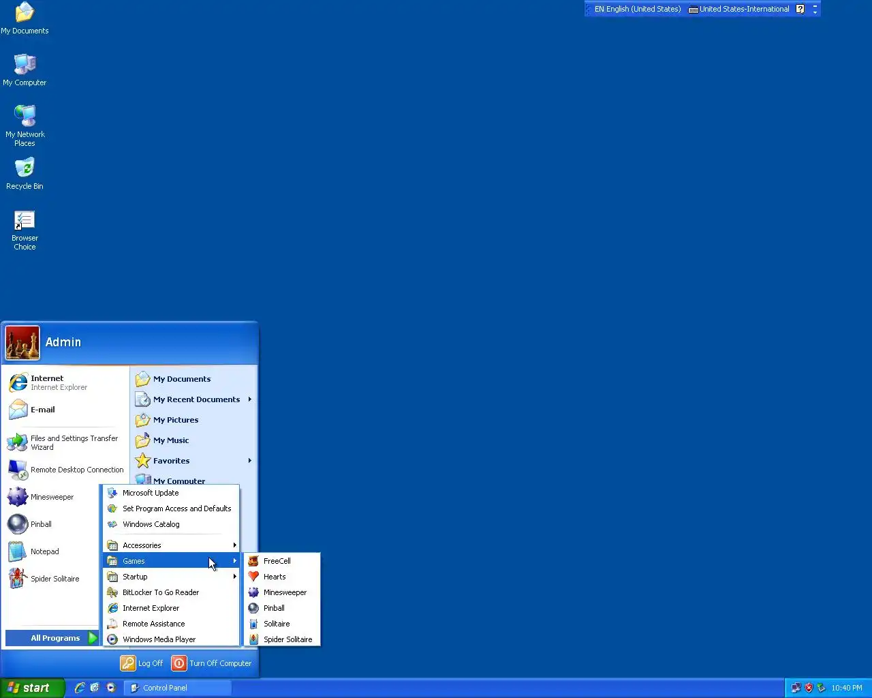Click the taskbar clock showing 10:40 PM
The height and width of the screenshot is (698, 872).
(x=847, y=688)
